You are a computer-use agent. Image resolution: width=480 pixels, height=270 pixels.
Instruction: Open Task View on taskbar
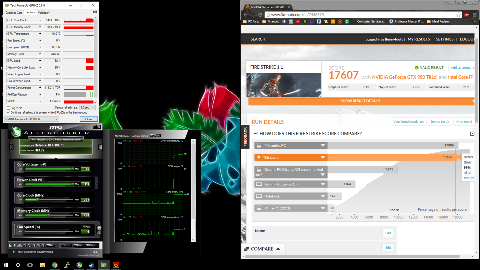click(30, 265)
